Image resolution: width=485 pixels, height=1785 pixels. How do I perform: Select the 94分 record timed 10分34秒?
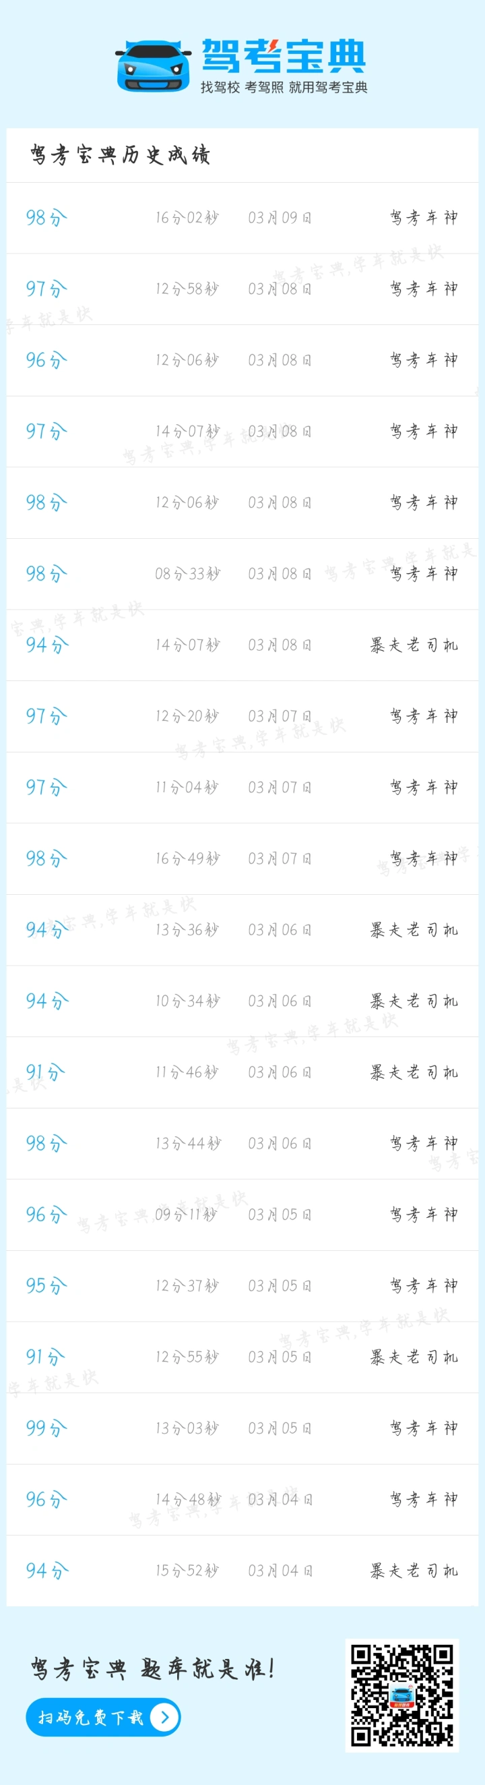click(242, 1001)
